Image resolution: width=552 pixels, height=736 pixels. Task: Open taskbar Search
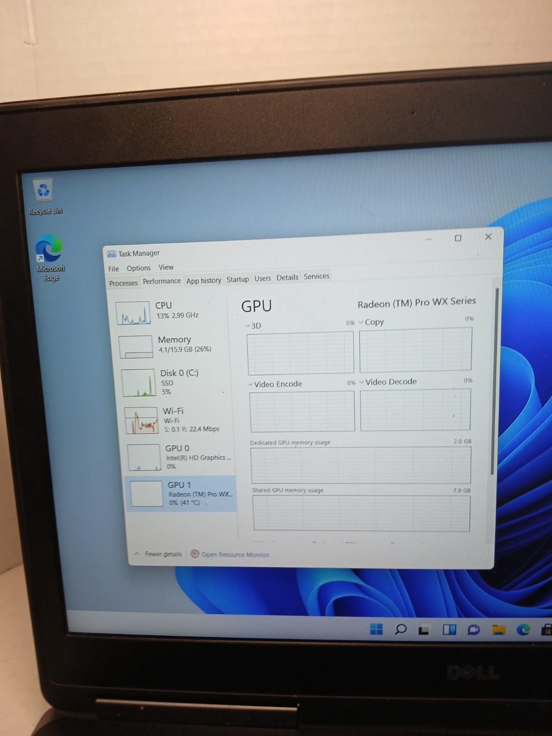pyautogui.click(x=401, y=629)
